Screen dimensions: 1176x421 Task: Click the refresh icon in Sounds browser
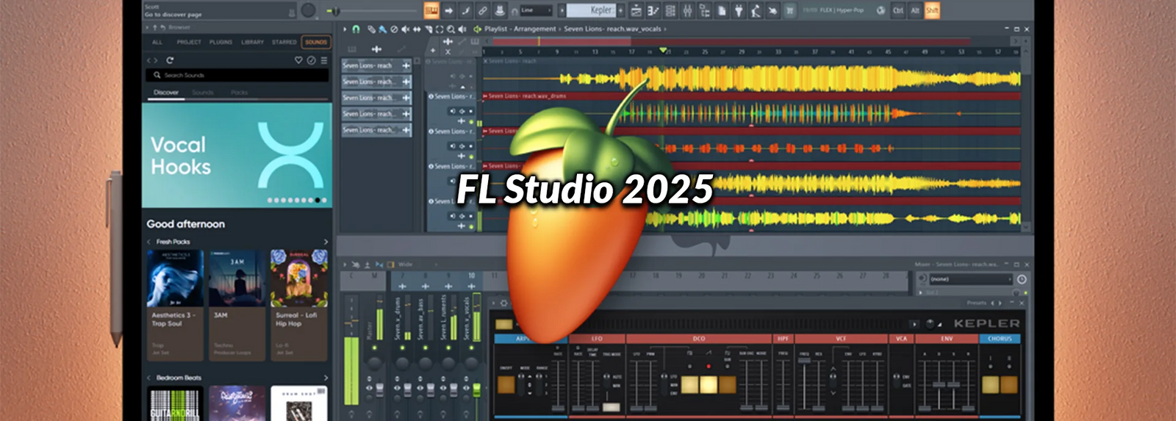click(170, 60)
